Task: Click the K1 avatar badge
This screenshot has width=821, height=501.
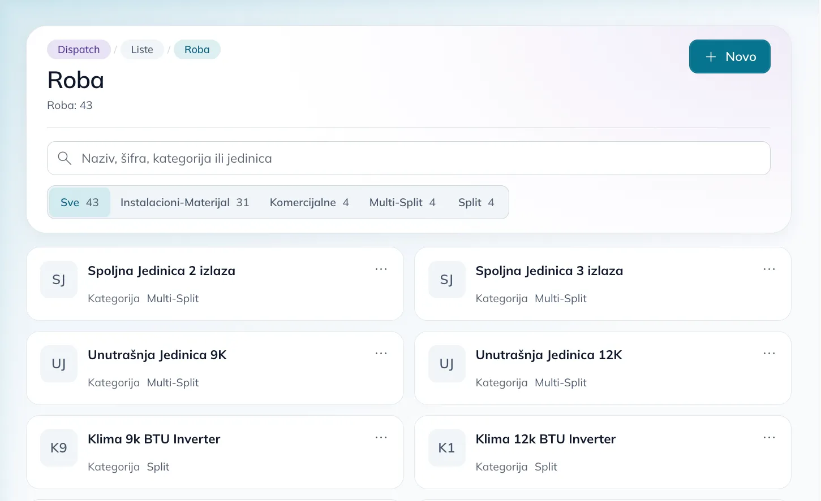Action: point(447,448)
